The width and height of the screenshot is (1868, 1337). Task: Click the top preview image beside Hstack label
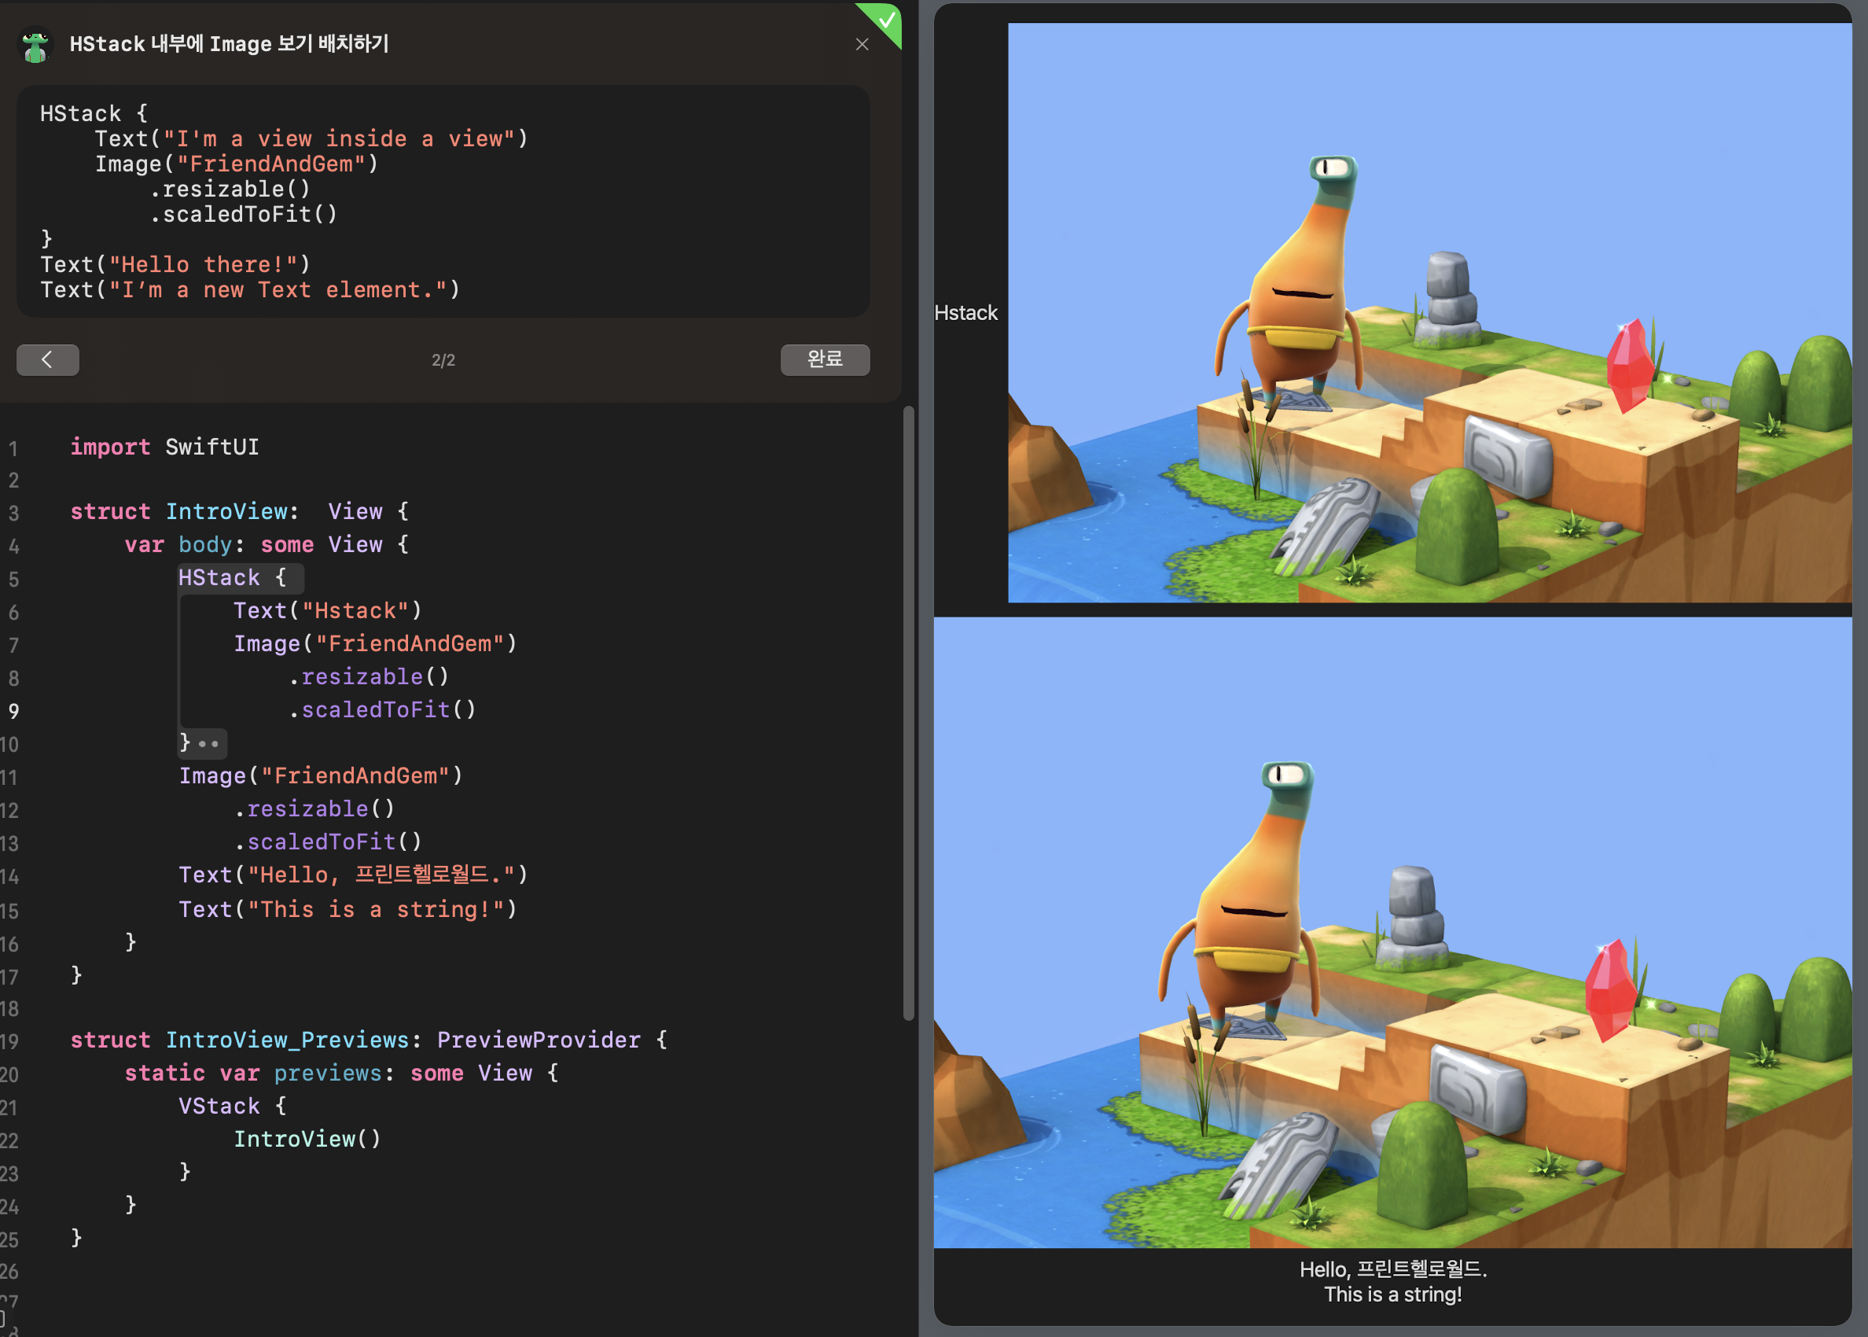[x=1429, y=313]
